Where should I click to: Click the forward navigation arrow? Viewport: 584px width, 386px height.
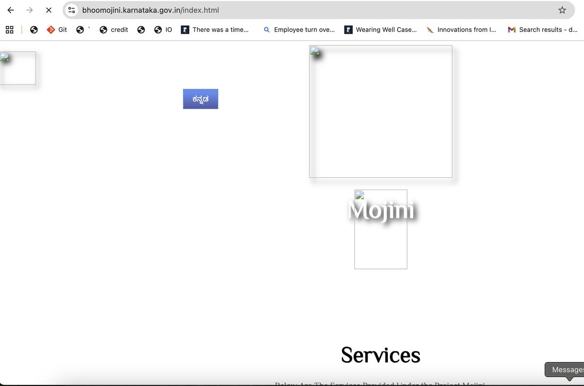coord(30,10)
